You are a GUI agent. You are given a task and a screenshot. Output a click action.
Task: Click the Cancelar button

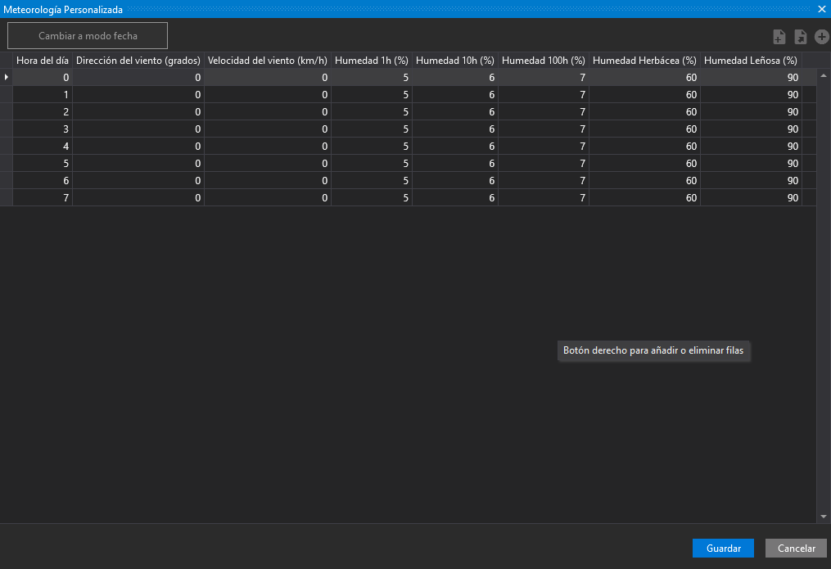(x=796, y=549)
